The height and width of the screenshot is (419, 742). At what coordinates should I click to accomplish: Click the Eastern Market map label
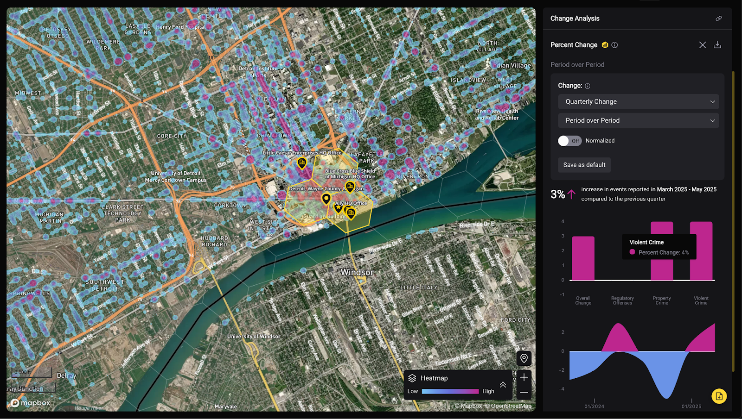(347, 115)
